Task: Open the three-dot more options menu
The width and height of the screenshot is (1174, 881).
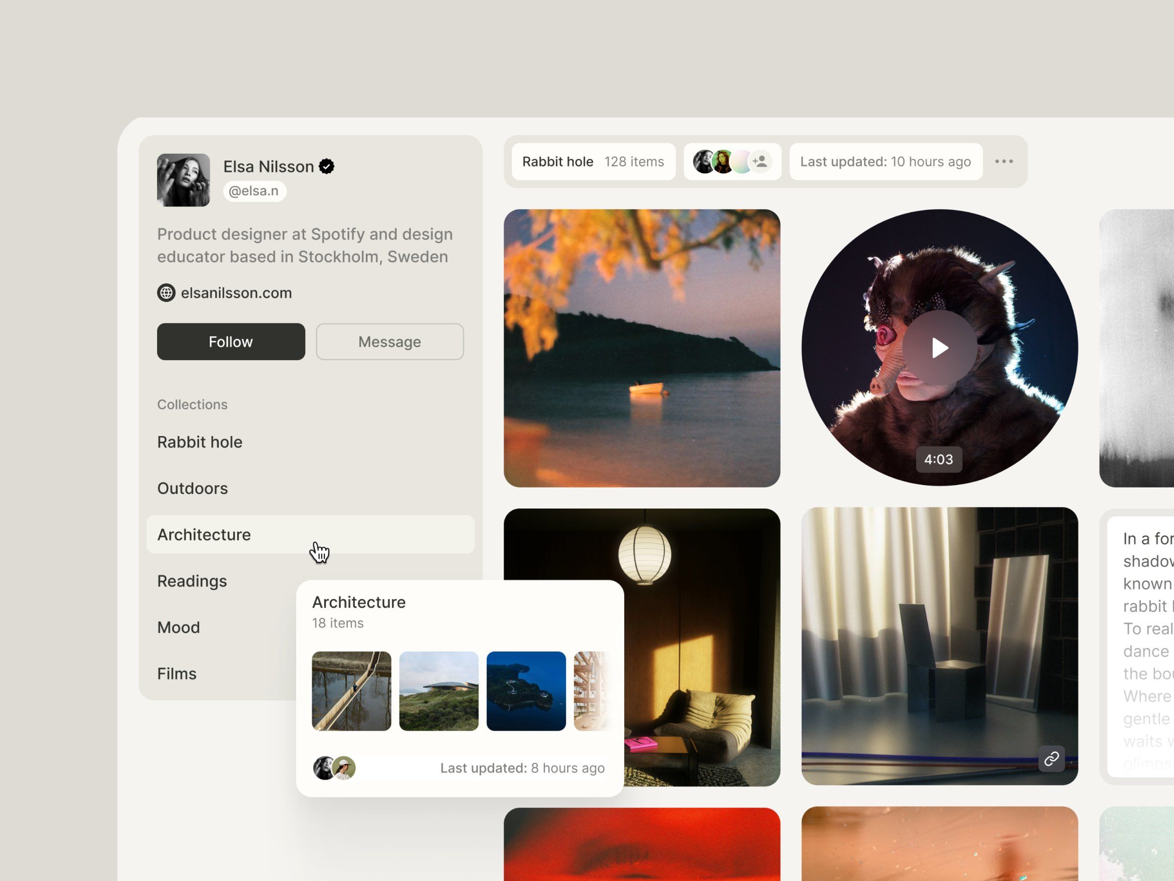Action: tap(1004, 162)
